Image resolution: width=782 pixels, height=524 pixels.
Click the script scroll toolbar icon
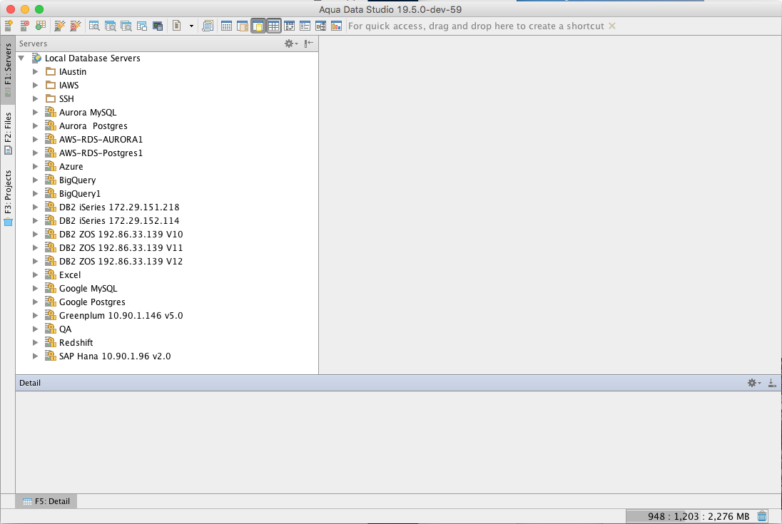click(x=208, y=26)
